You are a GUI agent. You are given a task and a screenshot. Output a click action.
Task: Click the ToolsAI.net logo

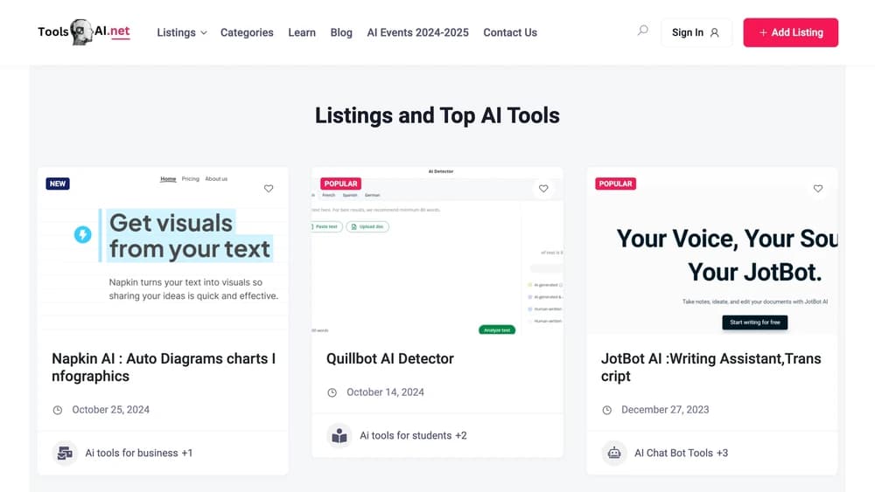(84, 31)
